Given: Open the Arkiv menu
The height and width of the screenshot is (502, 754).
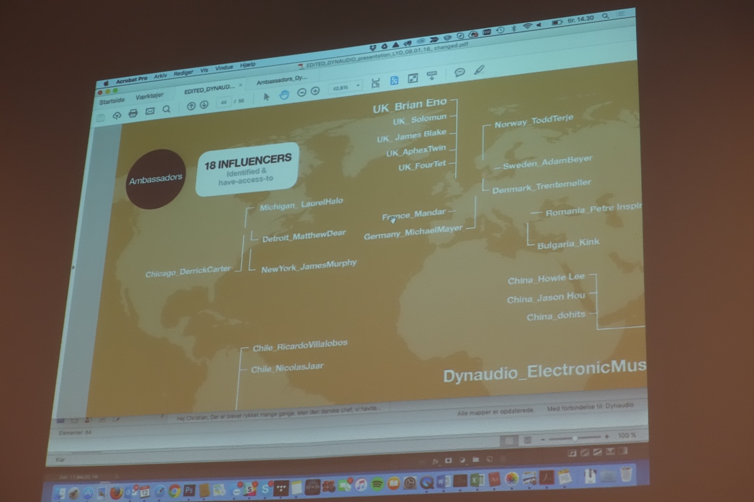Looking at the screenshot, I should click(160, 76).
